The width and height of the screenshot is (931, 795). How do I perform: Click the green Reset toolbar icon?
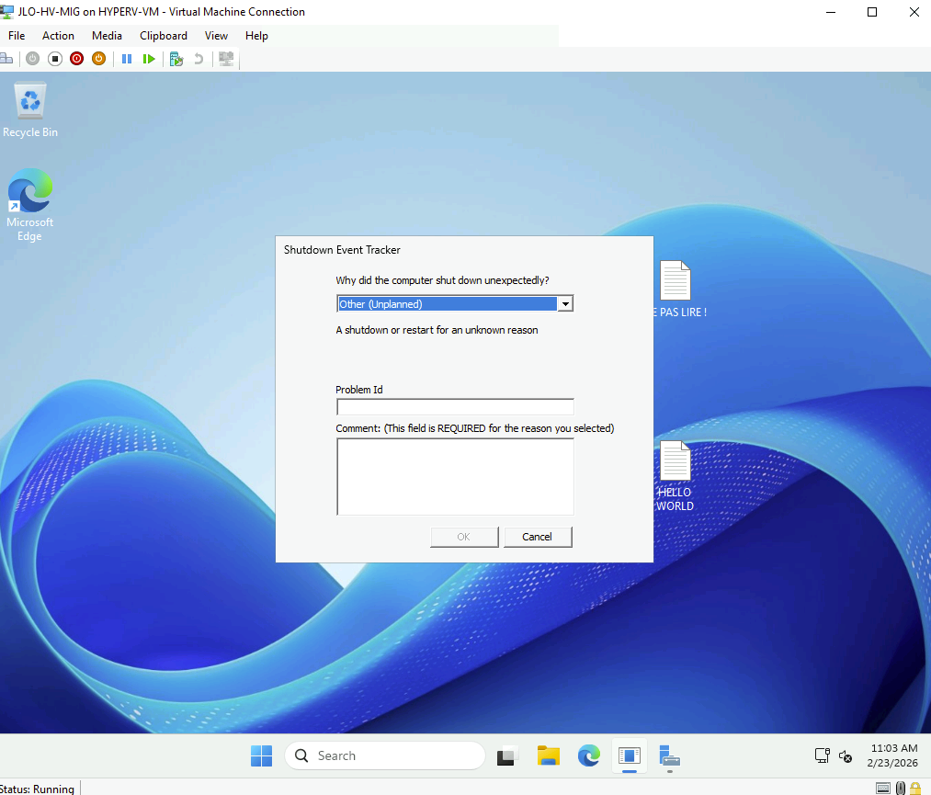(149, 59)
